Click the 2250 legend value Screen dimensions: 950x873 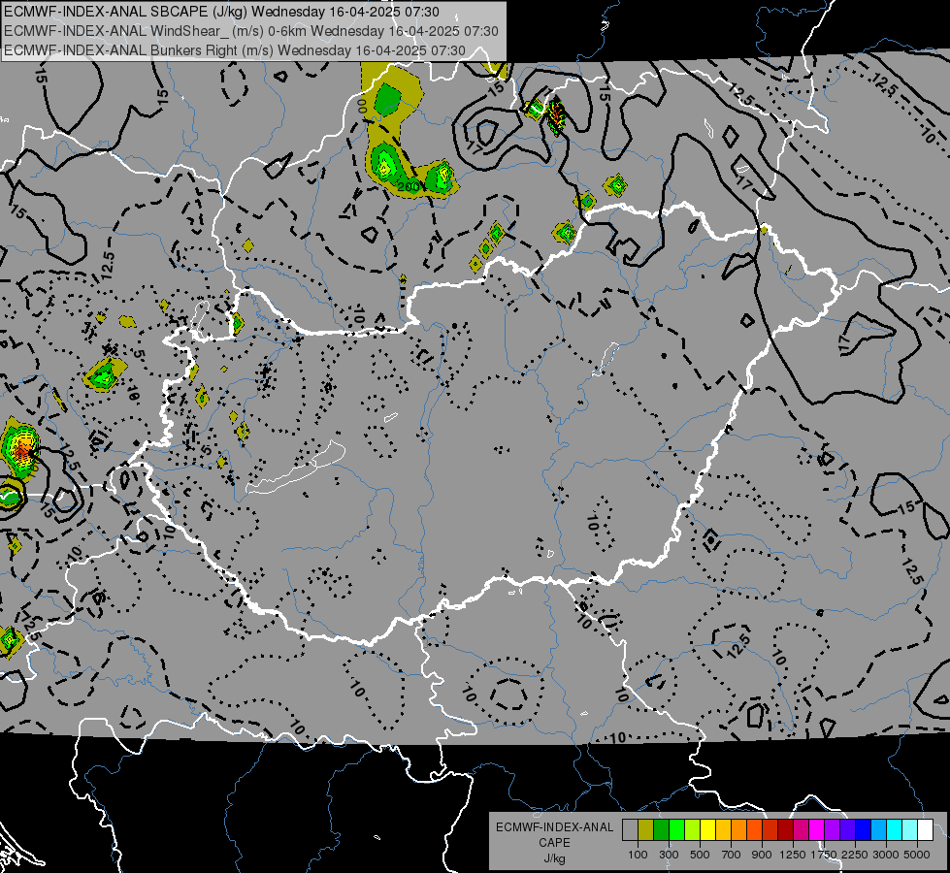click(x=855, y=855)
